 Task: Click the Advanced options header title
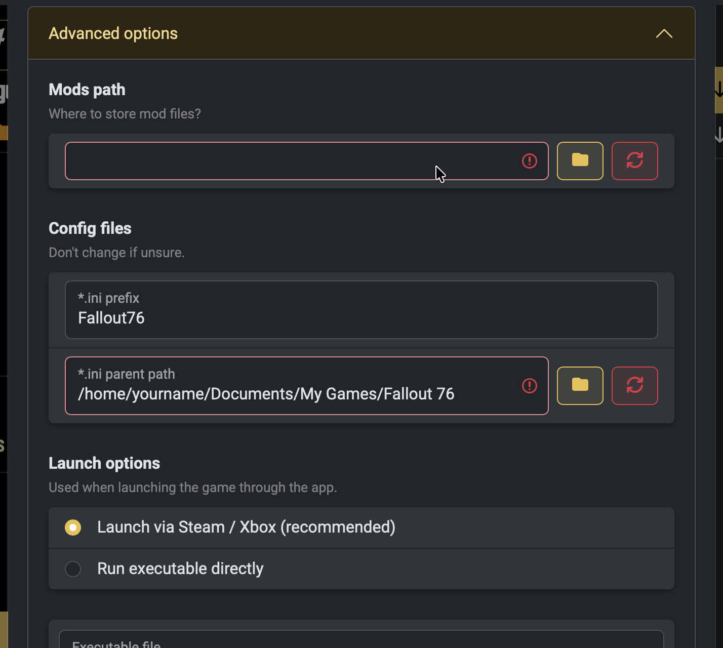[113, 33]
